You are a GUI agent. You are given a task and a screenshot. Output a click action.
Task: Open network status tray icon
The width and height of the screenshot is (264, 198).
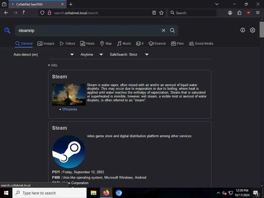click(231, 193)
